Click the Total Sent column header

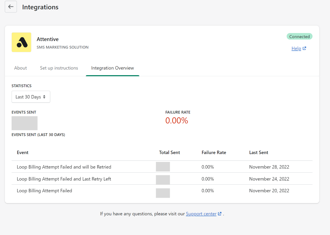point(169,153)
